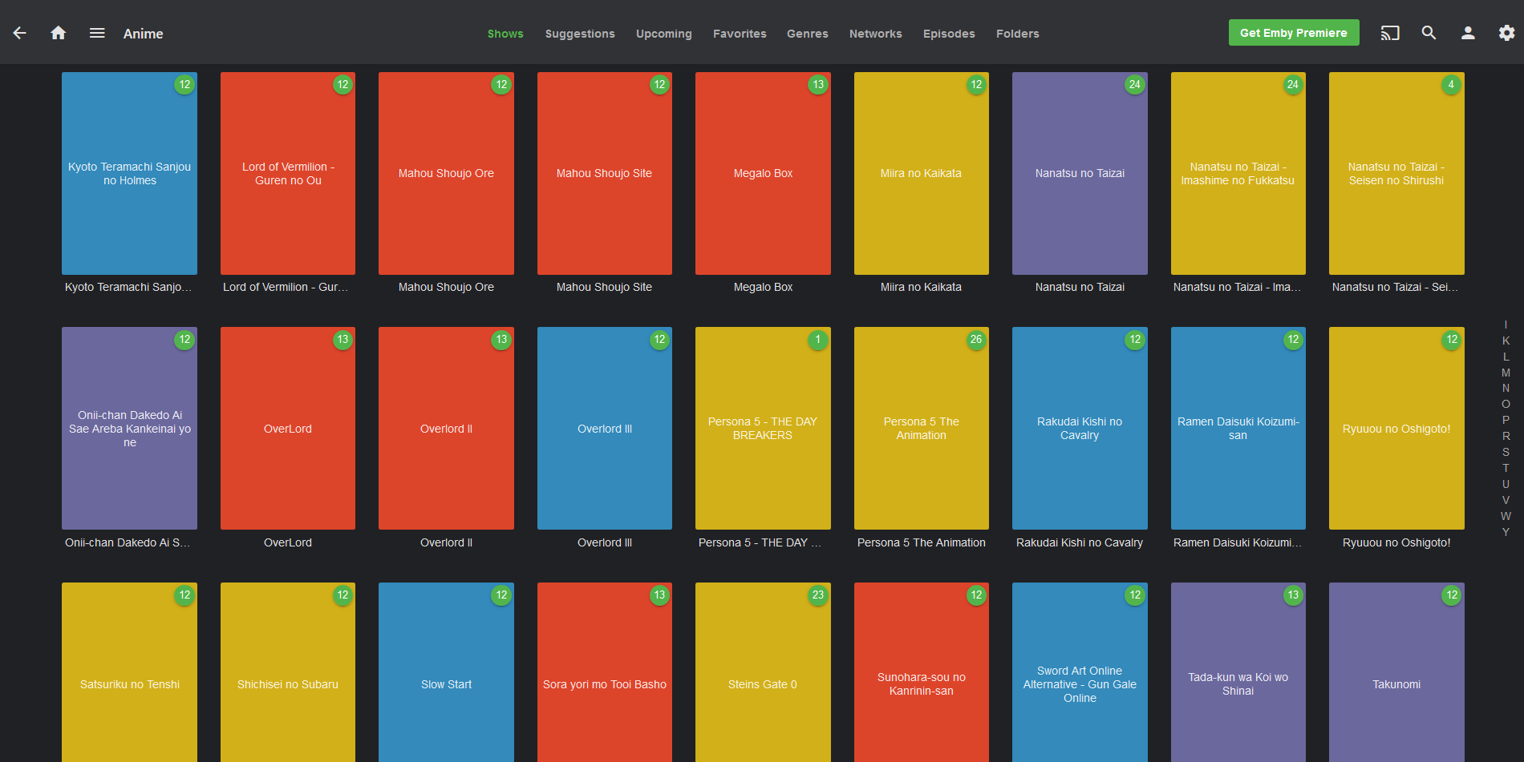Jump to letter S in alphabet picker
Image resolution: width=1524 pixels, height=762 pixels.
(1506, 452)
